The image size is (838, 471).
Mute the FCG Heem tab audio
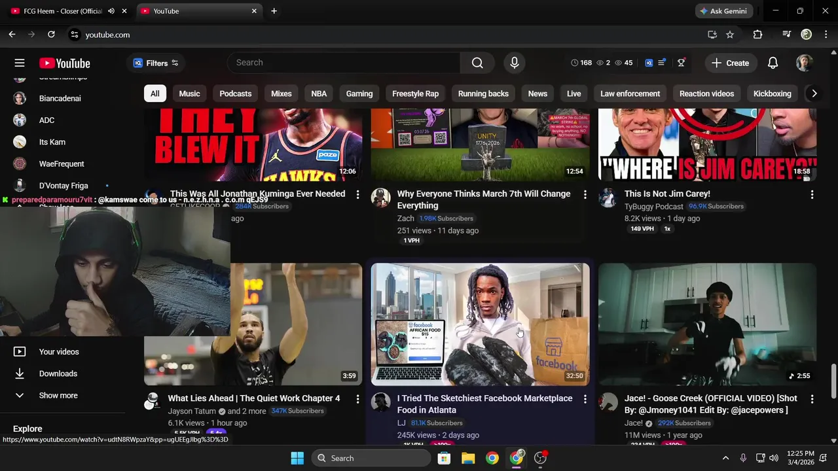[x=111, y=11]
